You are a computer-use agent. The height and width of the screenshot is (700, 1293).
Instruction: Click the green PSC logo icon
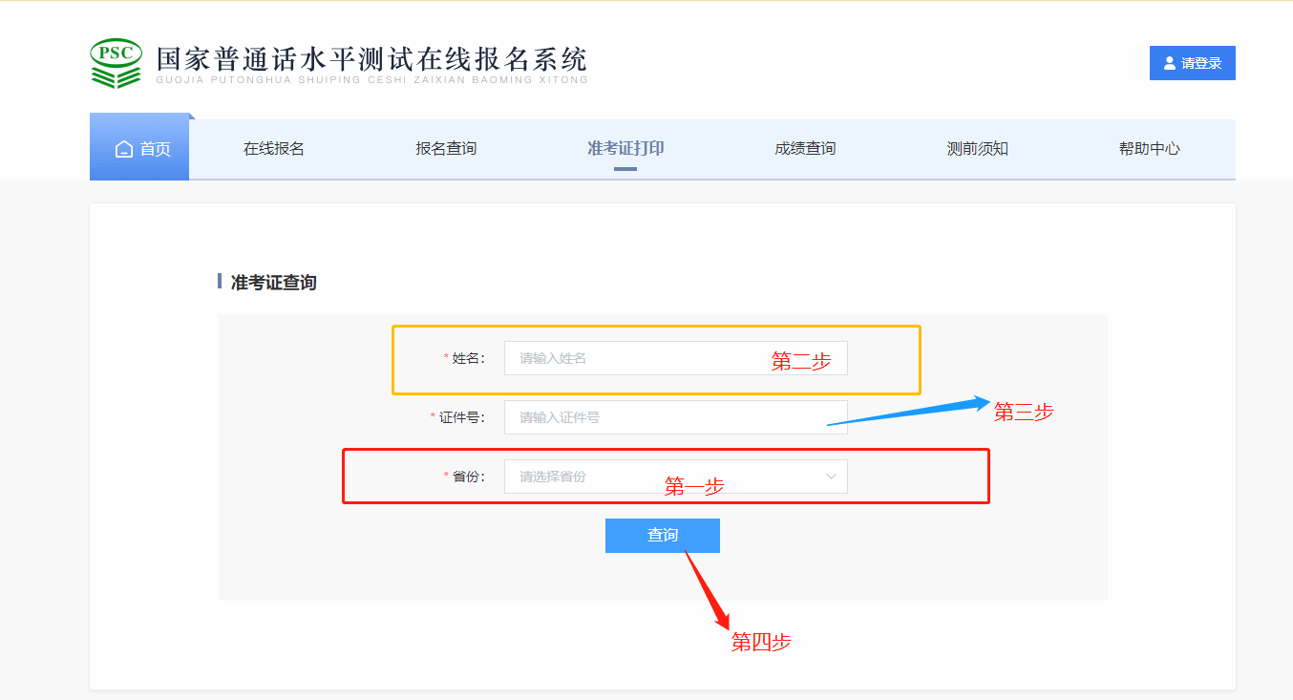coord(116,64)
